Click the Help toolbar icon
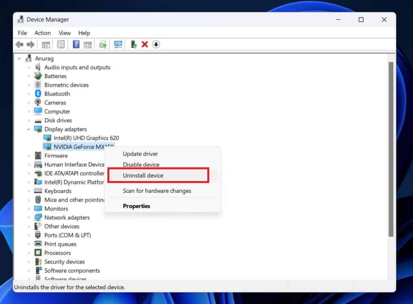413x304 pixels. point(75,44)
